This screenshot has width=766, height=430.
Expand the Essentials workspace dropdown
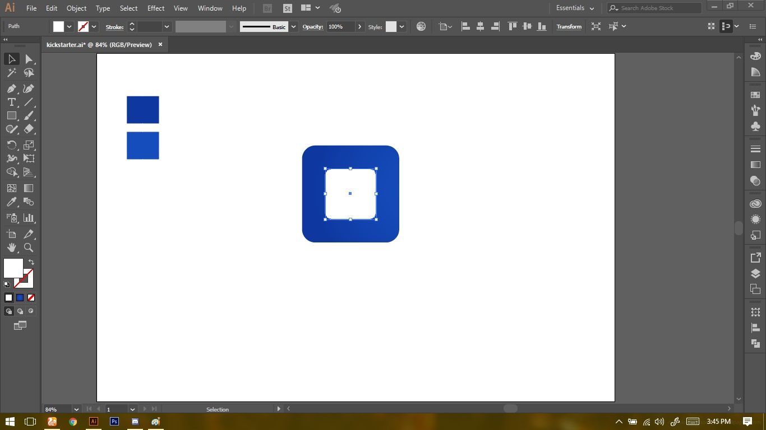(x=592, y=8)
